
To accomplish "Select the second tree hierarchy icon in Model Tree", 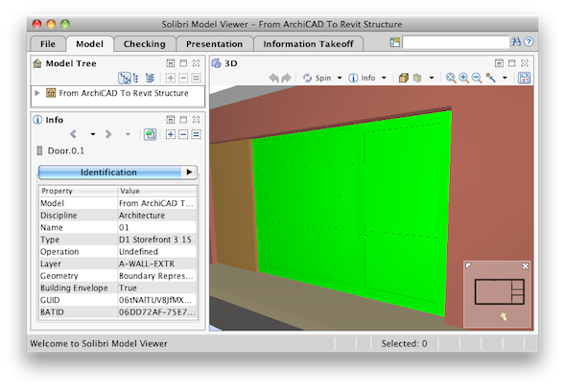I will (x=136, y=78).
